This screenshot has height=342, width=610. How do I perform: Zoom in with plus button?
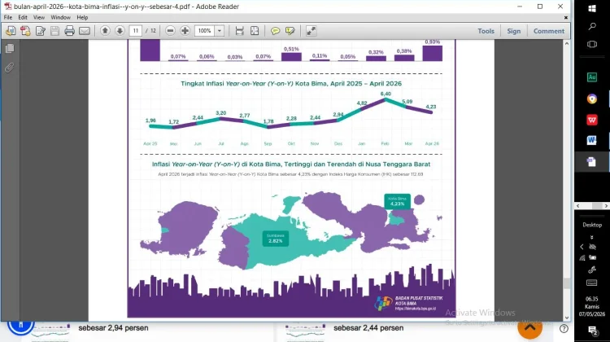tap(185, 31)
